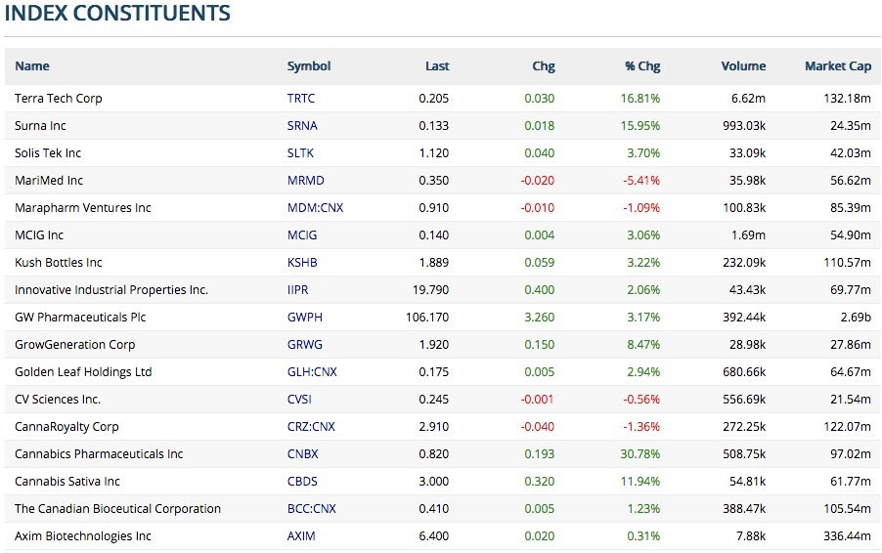The width and height of the screenshot is (882, 553).
Task: Open the CRZ:CNX symbol link
Action: click(311, 427)
